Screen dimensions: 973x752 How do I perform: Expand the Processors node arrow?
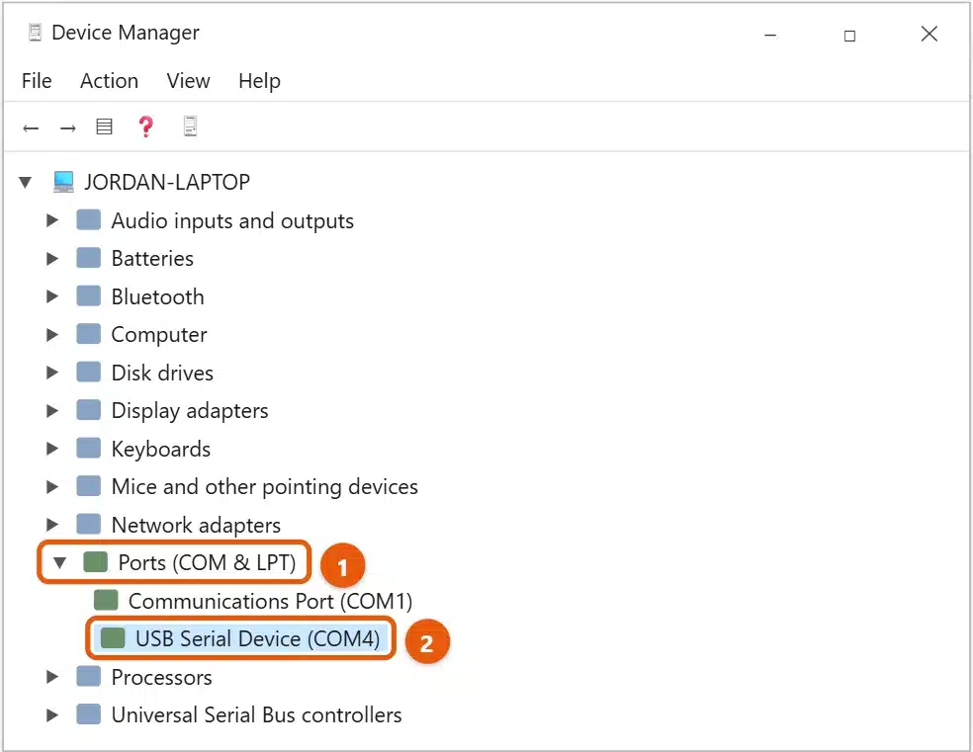52,677
